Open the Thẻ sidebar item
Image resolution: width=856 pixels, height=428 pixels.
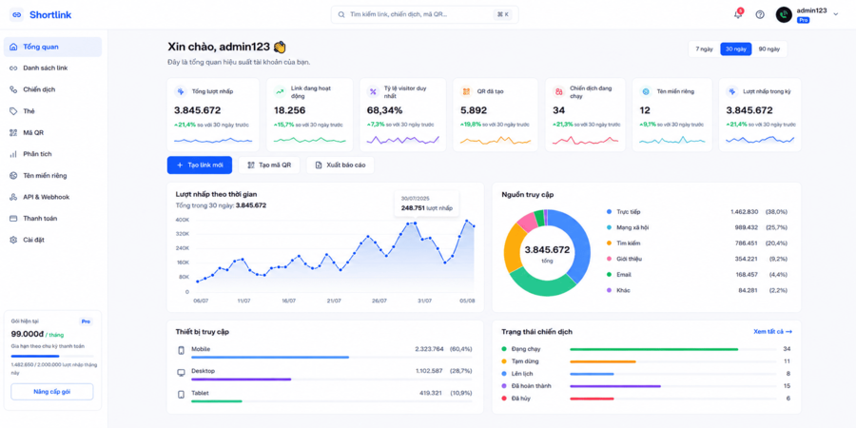coord(52,111)
